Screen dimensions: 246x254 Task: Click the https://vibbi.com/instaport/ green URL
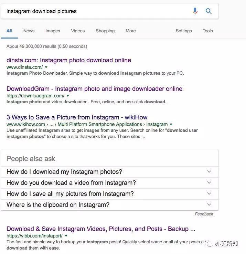tap(34, 236)
